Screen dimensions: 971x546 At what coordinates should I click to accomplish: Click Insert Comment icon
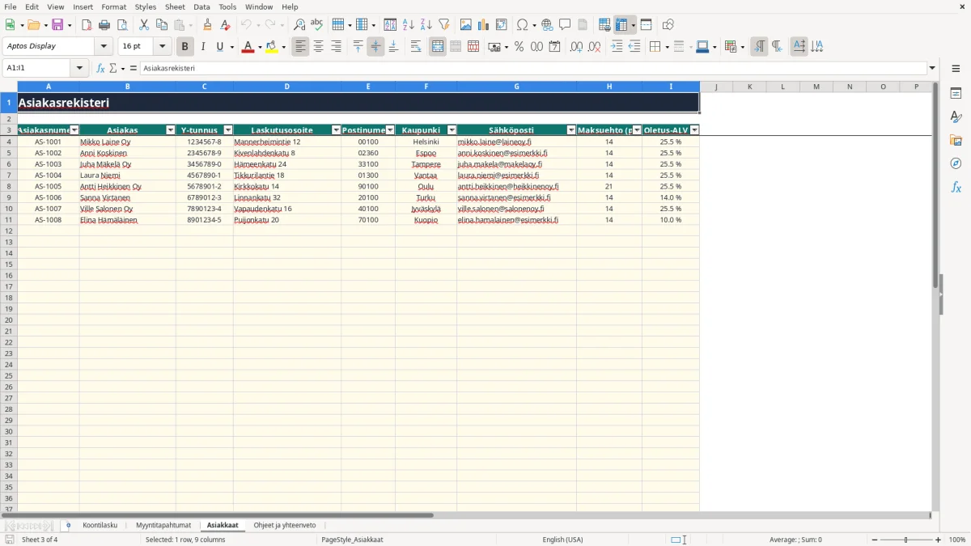pyautogui.click(x=565, y=25)
